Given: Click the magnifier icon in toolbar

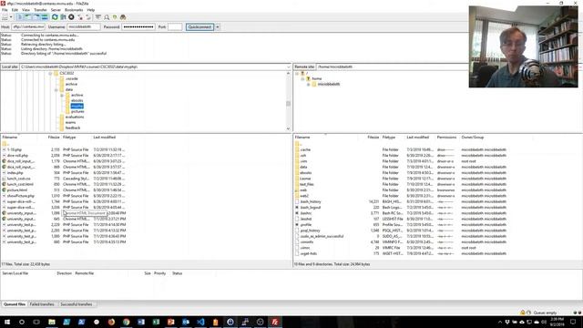Looking at the screenshot, I should pos(107,17).
